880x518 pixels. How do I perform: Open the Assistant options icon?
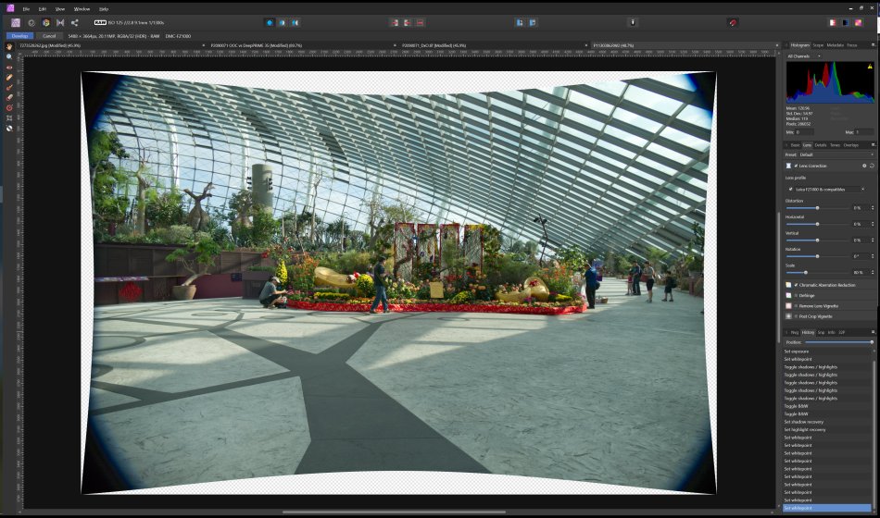pos(633,22)
